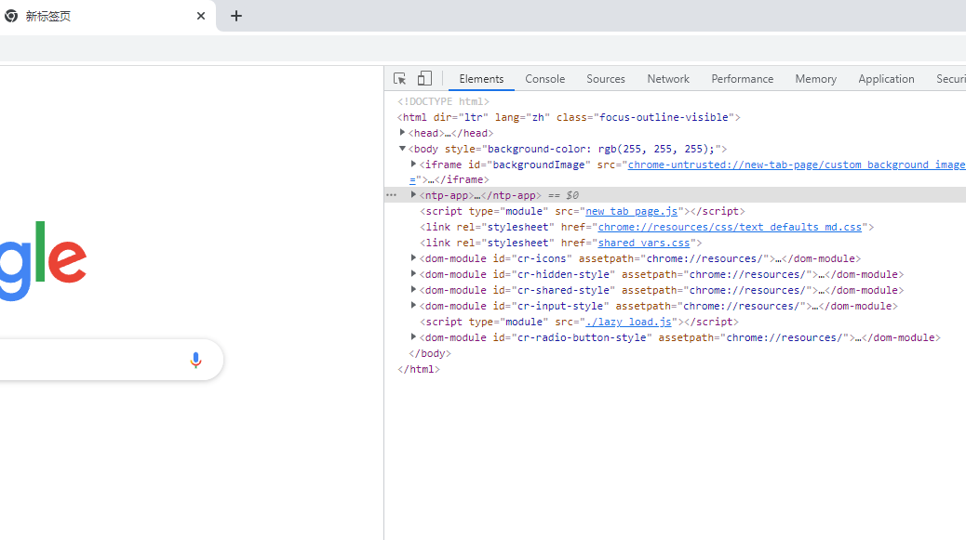Expand the cr-radio-button-style dom-module node
This screenshot has height=540, width=966.
(x=413, y=337)
